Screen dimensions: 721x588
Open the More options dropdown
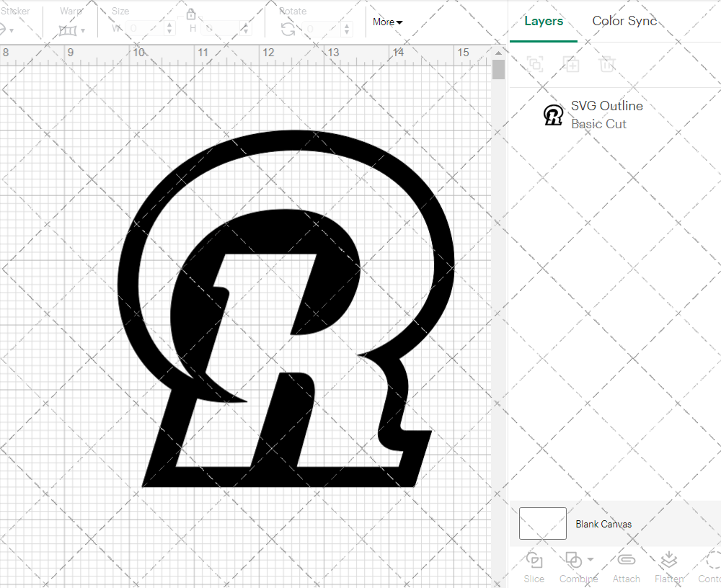coord(387,22)
